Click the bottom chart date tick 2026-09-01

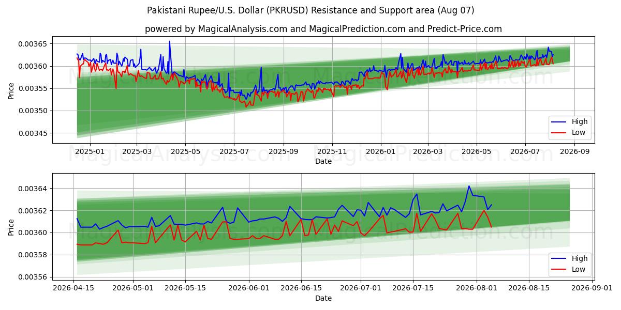[x=592, y=288]
